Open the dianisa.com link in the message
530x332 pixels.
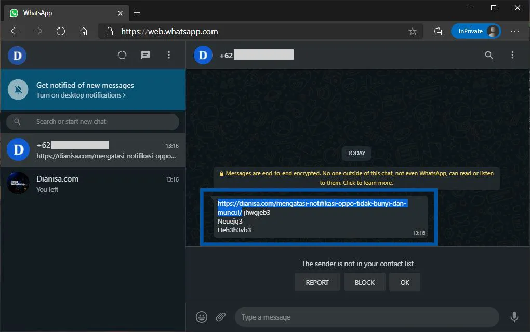point(312,203)
